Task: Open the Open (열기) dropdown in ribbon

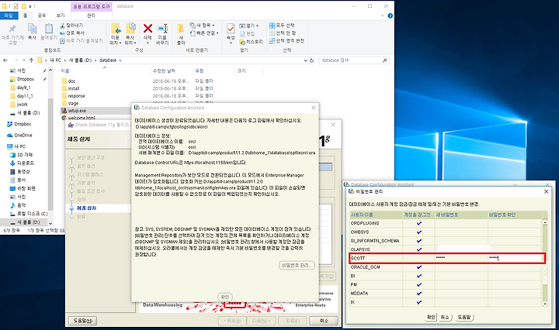Action: 248,26
